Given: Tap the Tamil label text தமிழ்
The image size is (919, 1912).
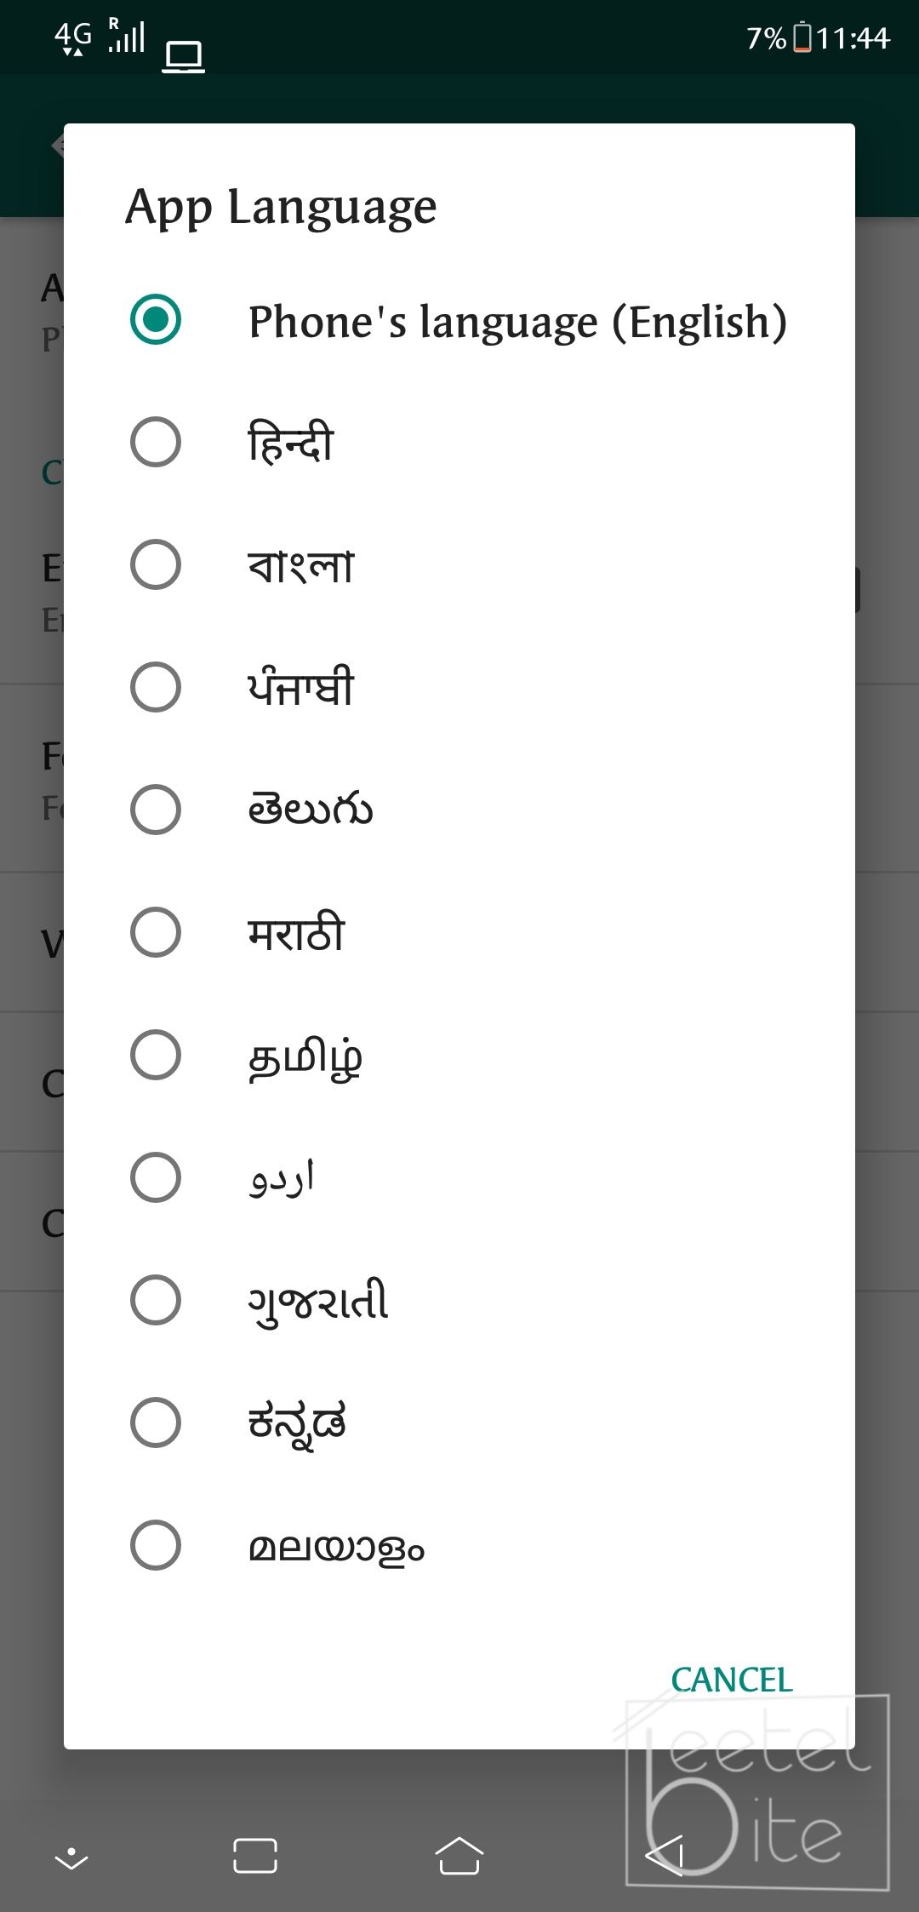Looking at the screenshot, I should [x=305, y=1058].
